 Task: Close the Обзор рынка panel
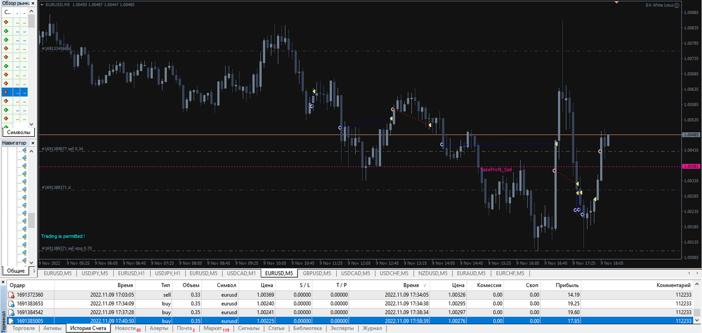(x=33, y=3)
